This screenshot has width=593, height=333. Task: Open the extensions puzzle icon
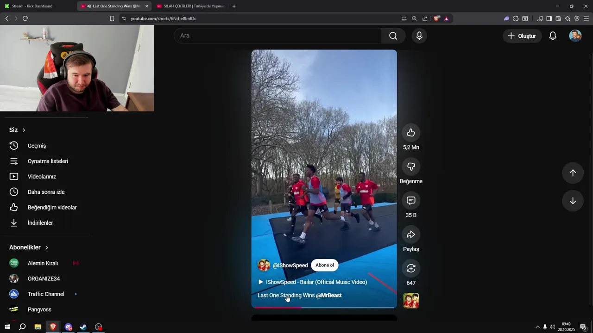[x=516, y=18]
